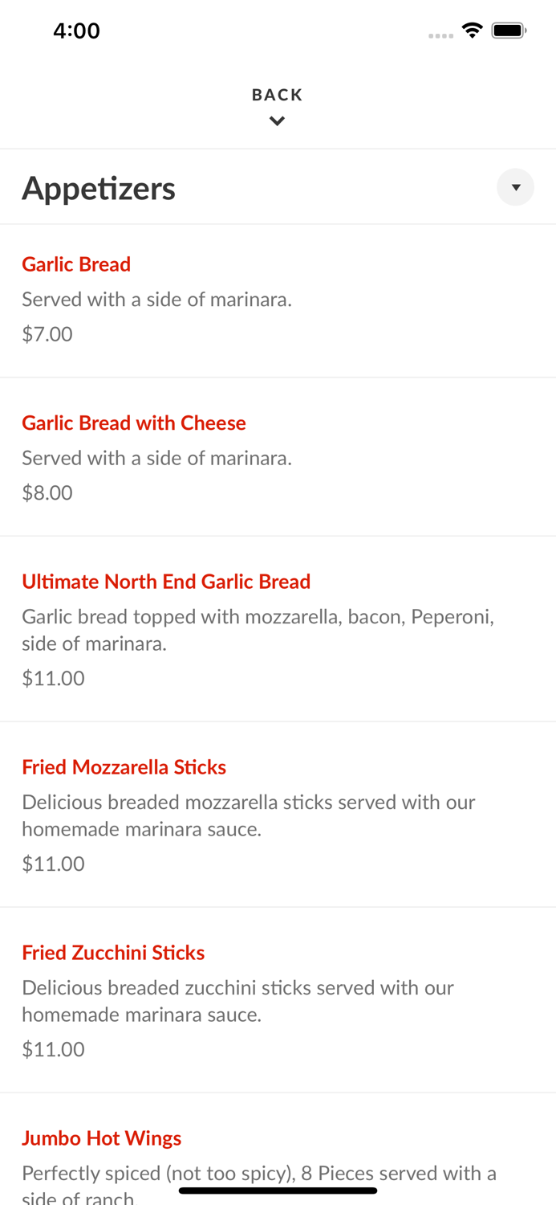Tap the cellular signal dots indicator
The image size is (556, 1205).
point(440,35)
